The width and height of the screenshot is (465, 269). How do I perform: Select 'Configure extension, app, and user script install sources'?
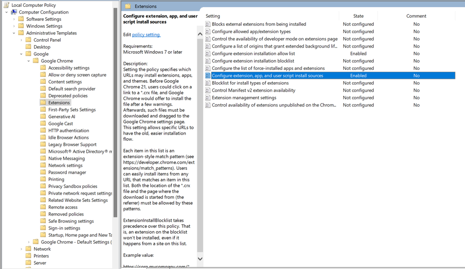click(x=330, y=76)
